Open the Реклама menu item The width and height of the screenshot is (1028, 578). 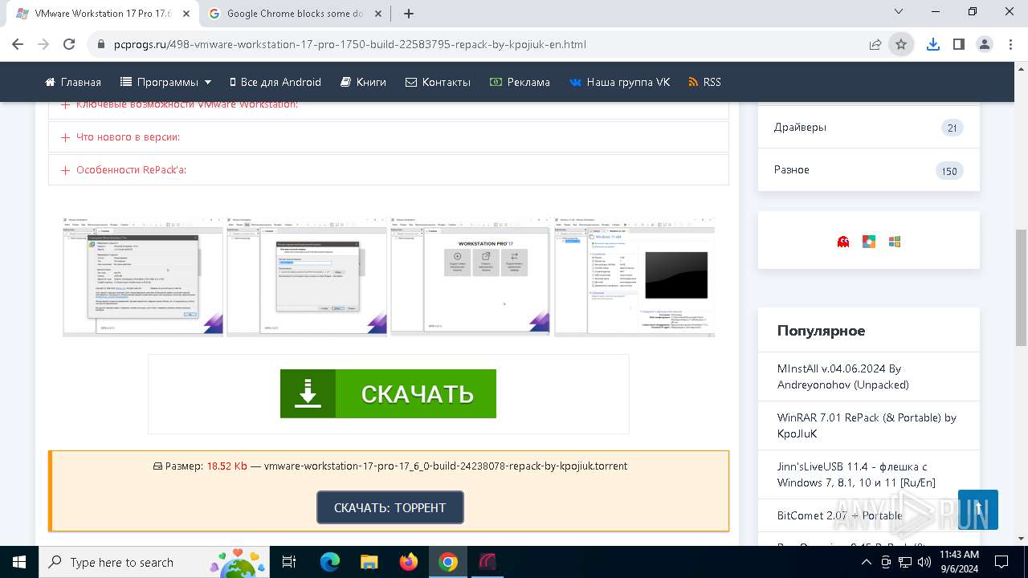pos(520,82)
